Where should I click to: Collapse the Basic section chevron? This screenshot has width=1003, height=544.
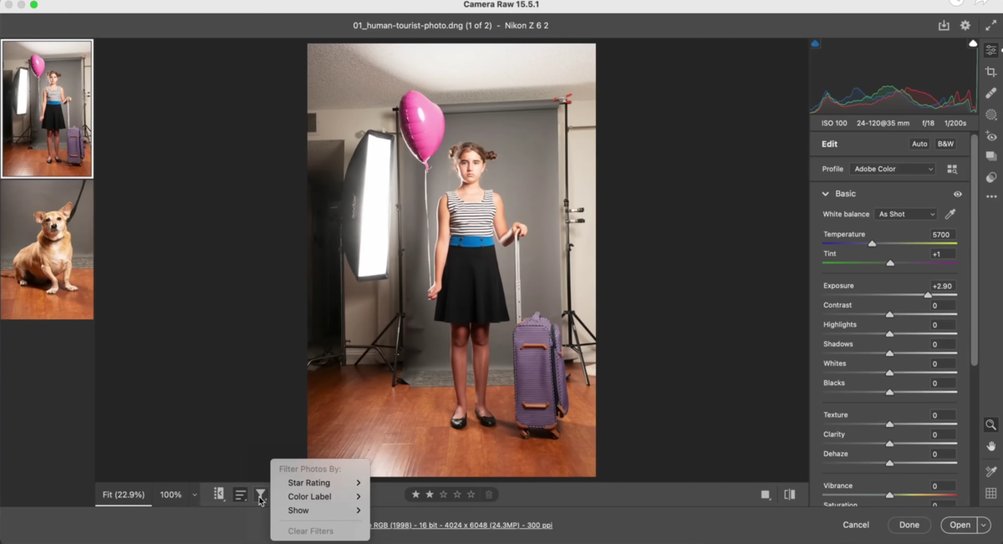(825, 193)
